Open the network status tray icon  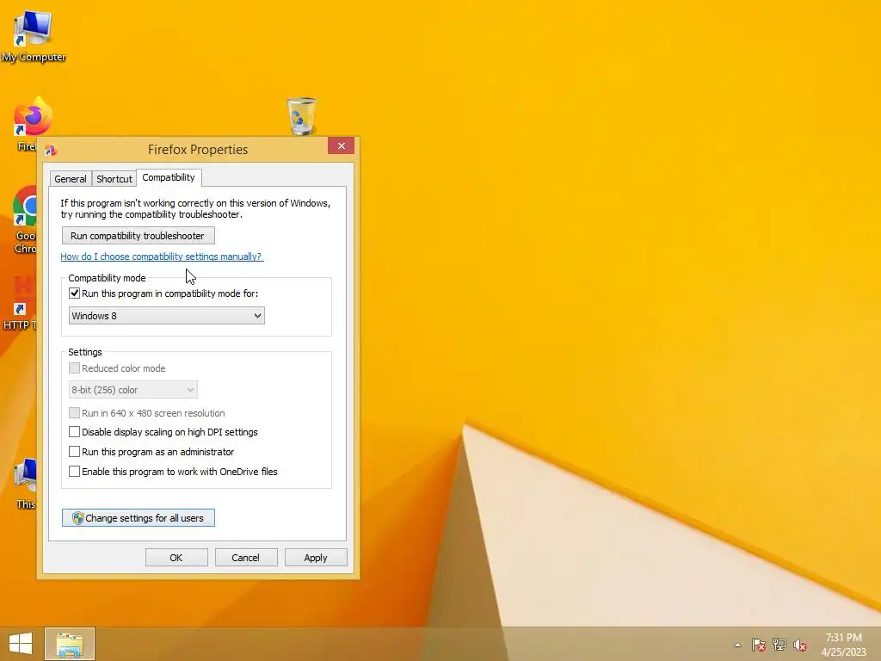(779, 645)
